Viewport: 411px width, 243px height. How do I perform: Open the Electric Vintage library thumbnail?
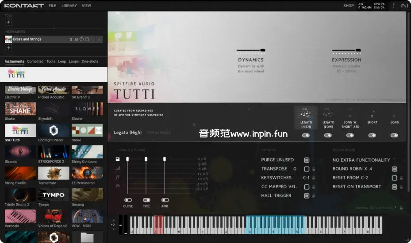point(20,90)
